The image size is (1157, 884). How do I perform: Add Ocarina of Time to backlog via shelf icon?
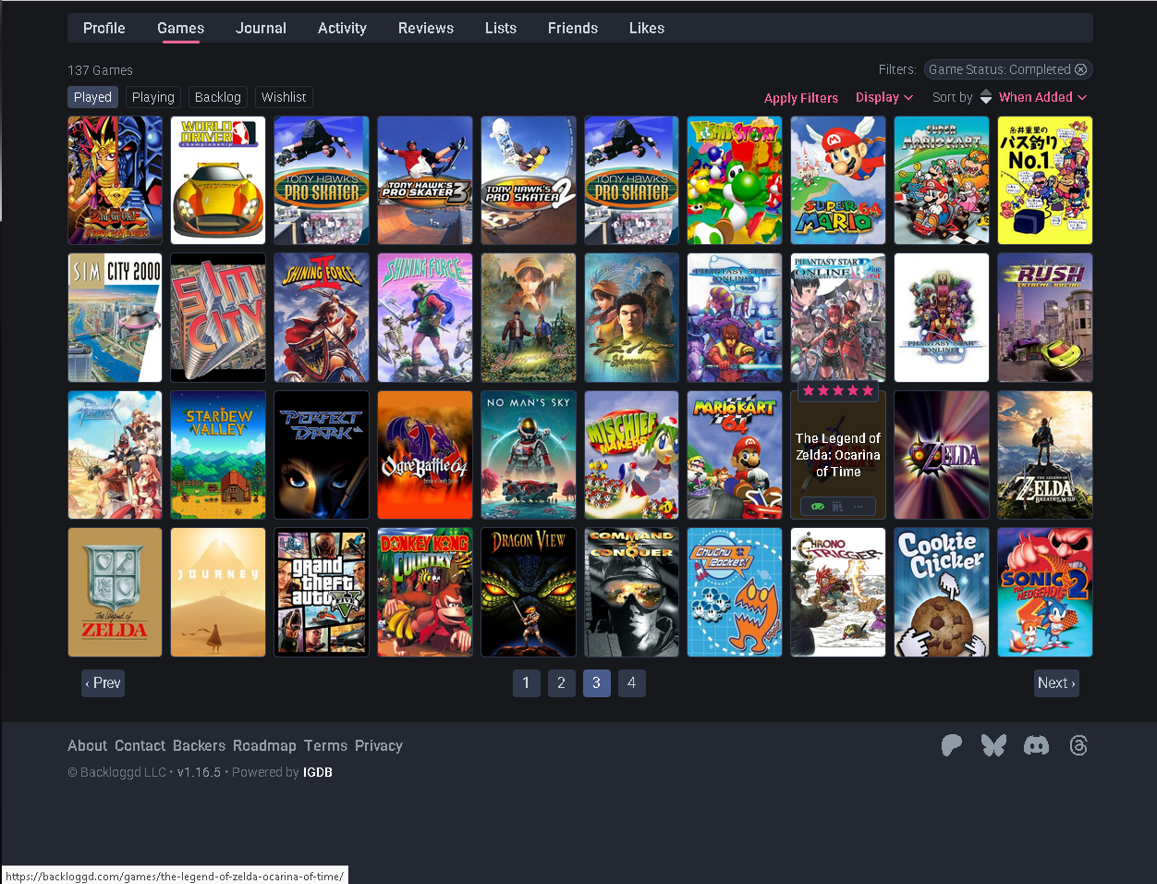click(x=838, y=506)
